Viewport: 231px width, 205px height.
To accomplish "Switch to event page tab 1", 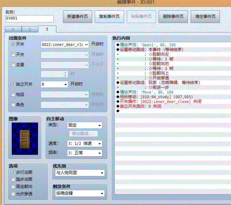I will [x=13, y=29].
